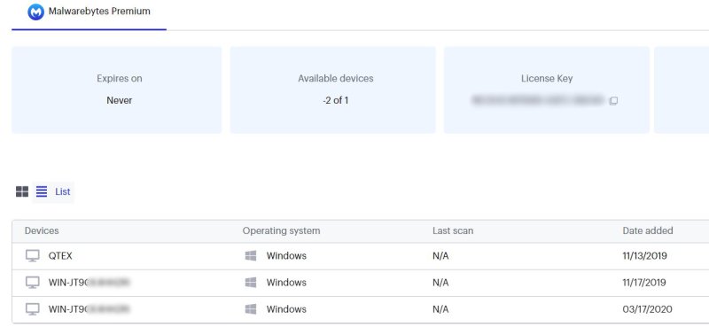Click the Windows logo in QTEX row
Image resolution: width=709 pixels, height=335 pixels.
[x=251, y=256]
